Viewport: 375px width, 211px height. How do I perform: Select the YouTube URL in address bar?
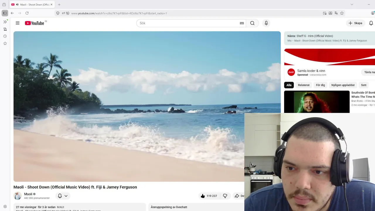click(119, 13)
